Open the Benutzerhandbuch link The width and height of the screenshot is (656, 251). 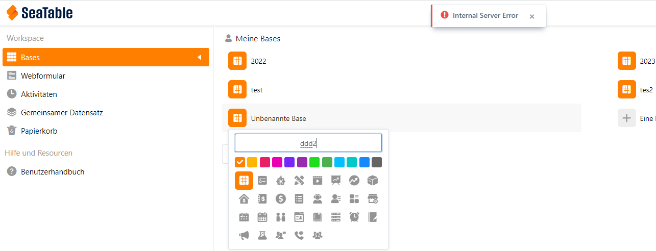tap(52, 172)
